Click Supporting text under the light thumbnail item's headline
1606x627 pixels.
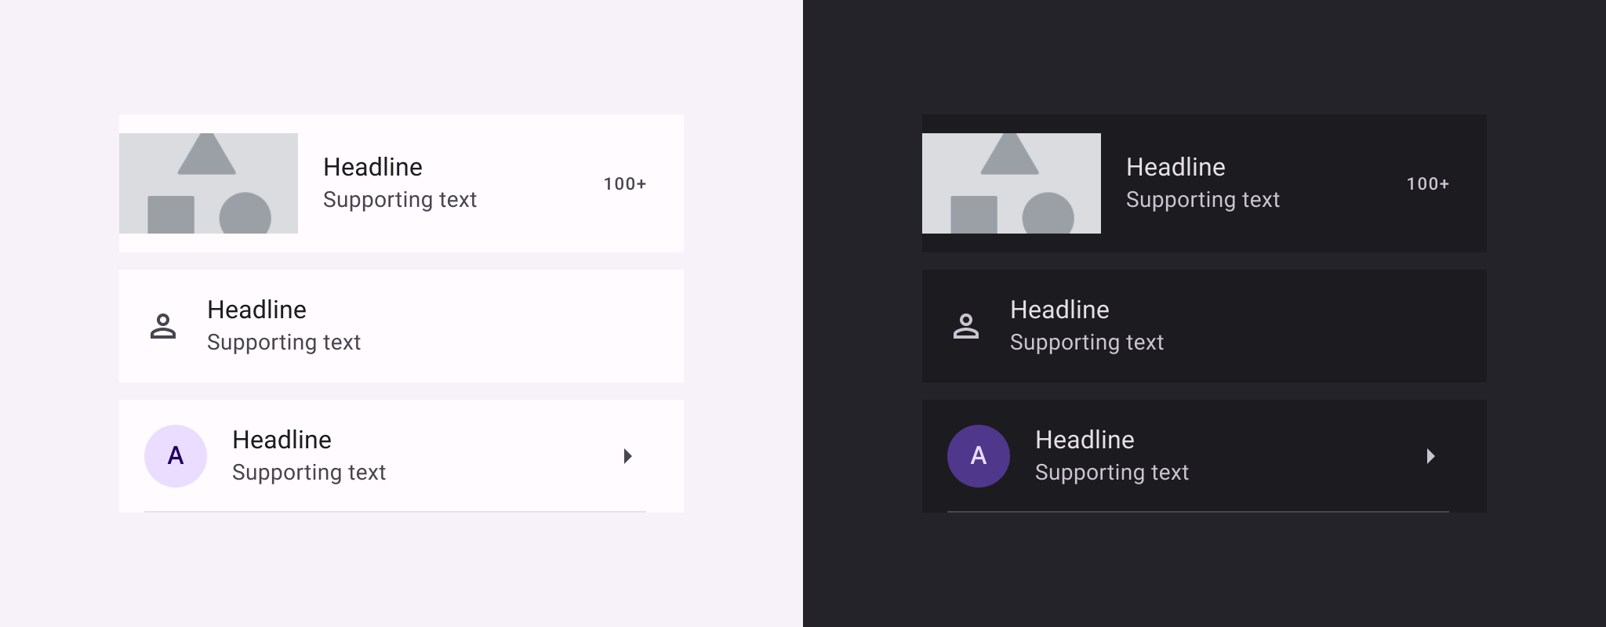400,200
